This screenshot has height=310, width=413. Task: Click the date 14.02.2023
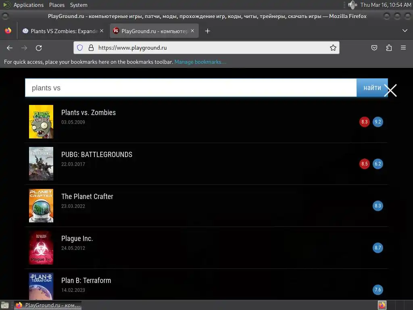(73, 290)
